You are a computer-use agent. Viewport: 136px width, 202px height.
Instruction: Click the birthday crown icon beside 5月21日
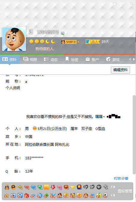(x=35, y=128)
